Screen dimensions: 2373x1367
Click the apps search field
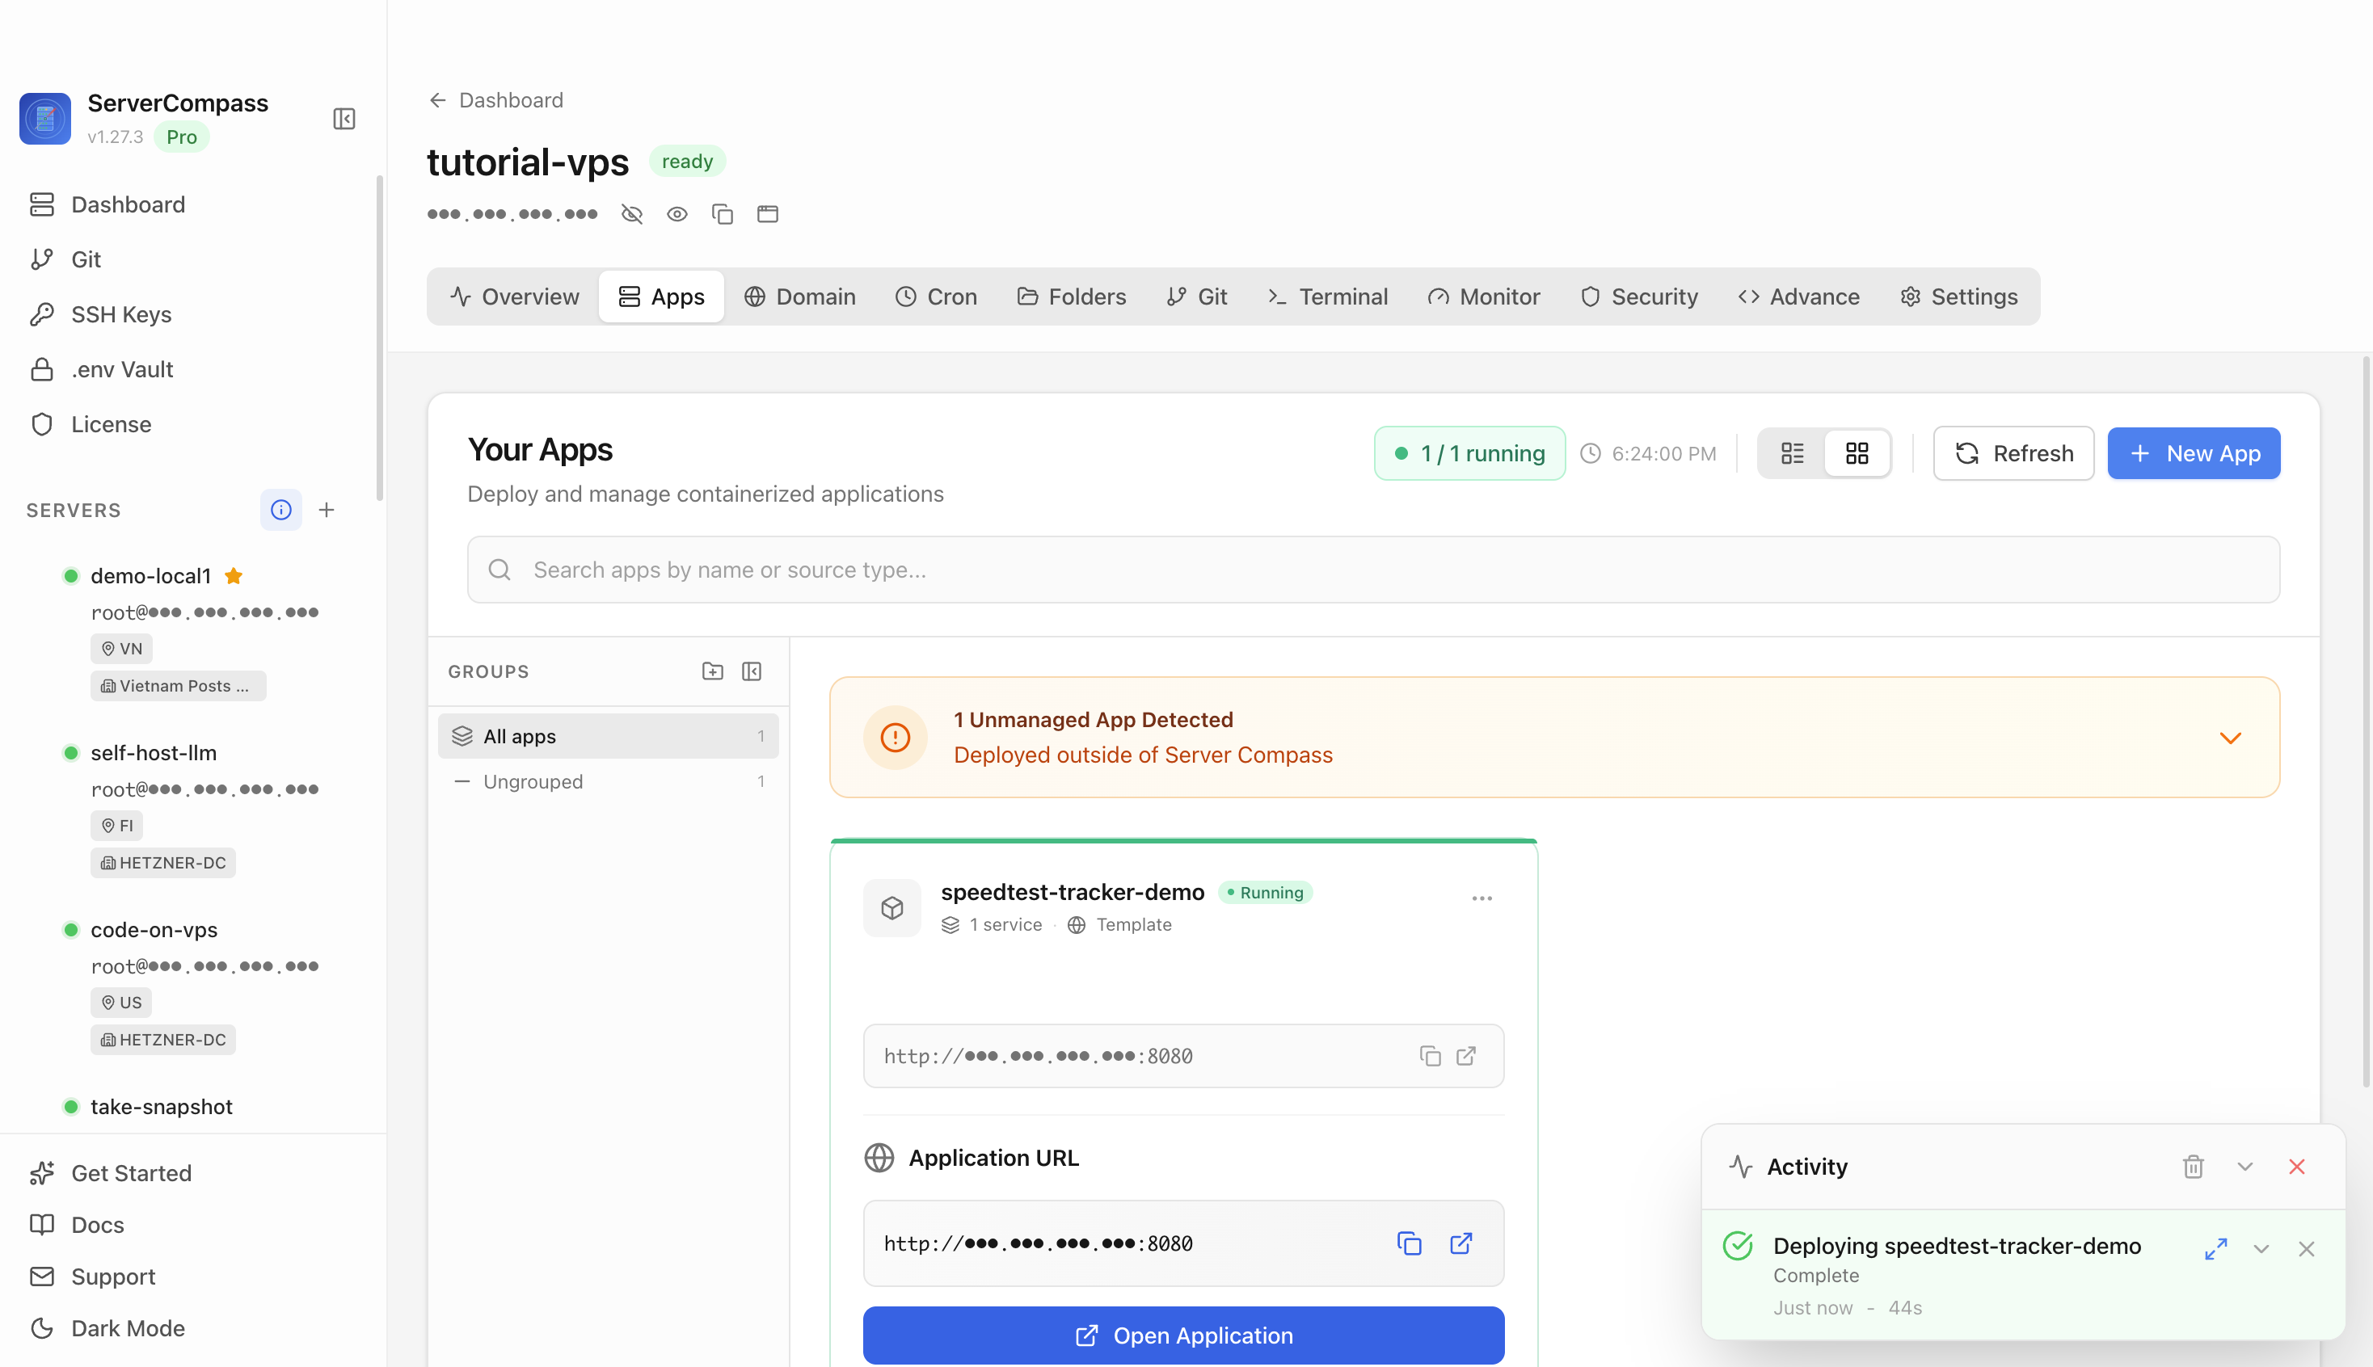pos(1373,570)
